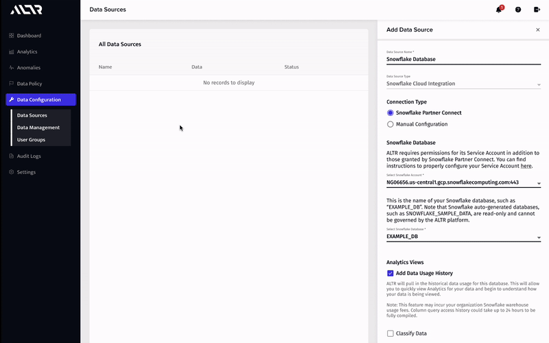Click the Data Configuration wrench icon
Screen dimensions: 549x343
pyautogui.click(x=11, y=99)
